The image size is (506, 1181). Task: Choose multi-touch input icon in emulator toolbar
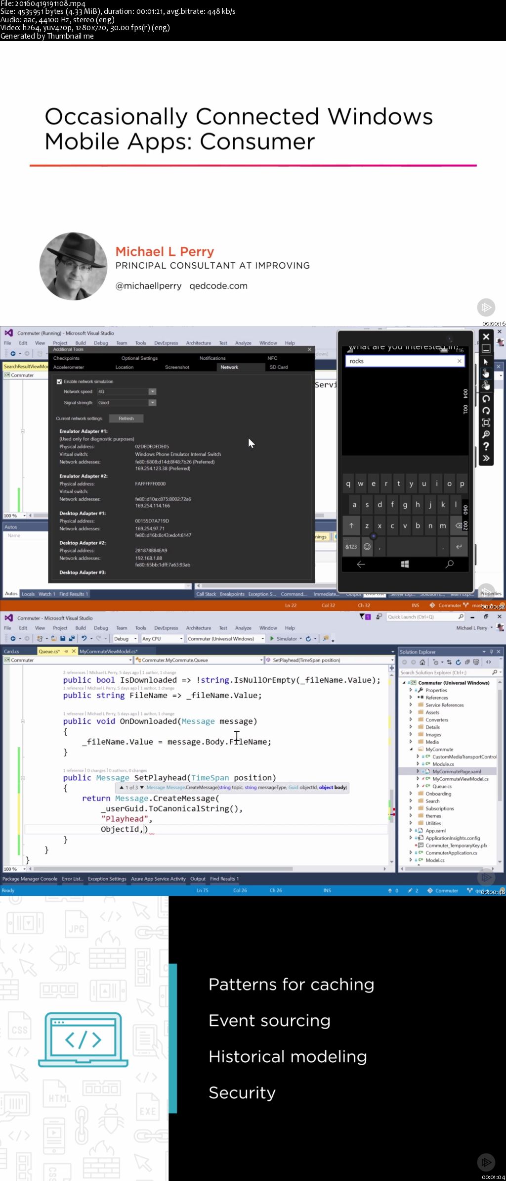pyautogui.click(x=486, y=385)
